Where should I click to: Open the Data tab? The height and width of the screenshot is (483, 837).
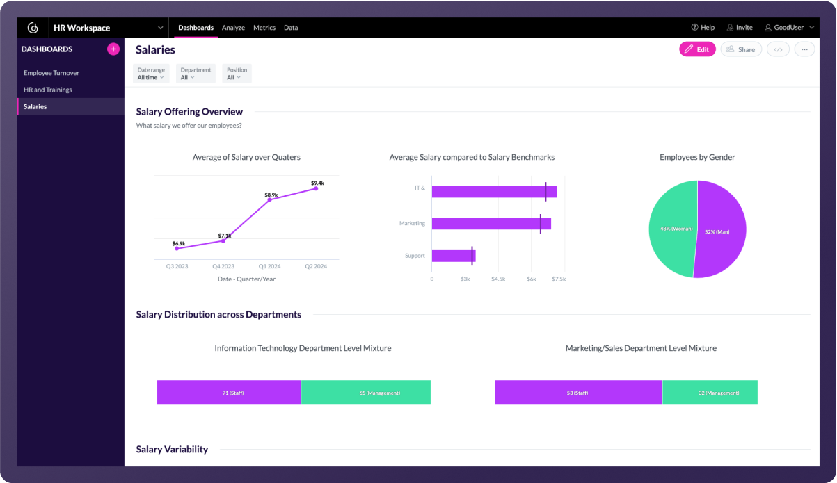point(291,28)
